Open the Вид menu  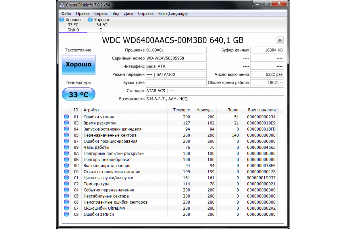(x=116, y=14)
